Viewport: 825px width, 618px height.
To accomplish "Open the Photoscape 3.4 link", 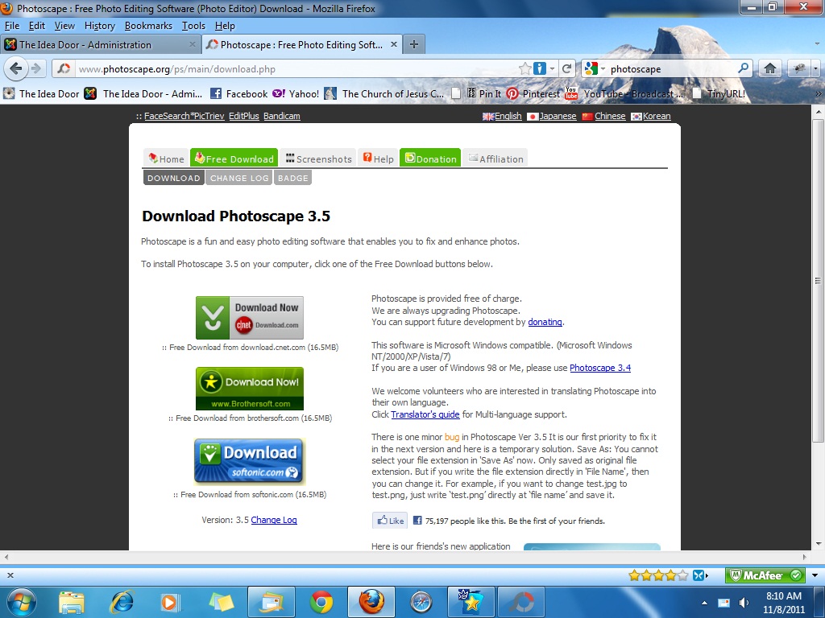I will tap(600, 368).
